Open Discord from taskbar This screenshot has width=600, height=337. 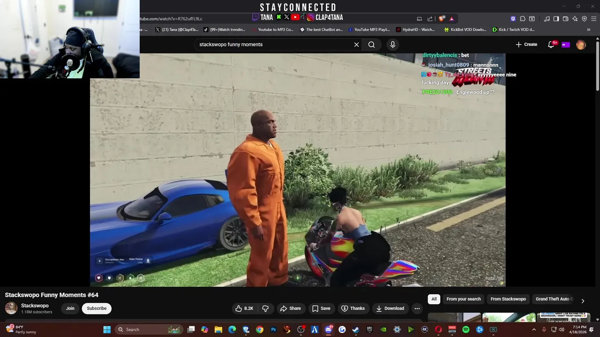pos(329,330)
